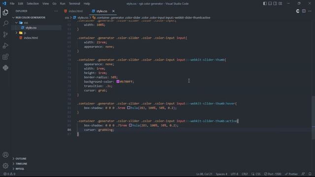Click the errors and warnings status item

click(x=9, y=174)
